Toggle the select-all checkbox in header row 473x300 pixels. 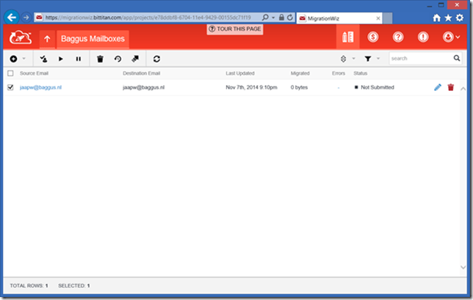10,73
